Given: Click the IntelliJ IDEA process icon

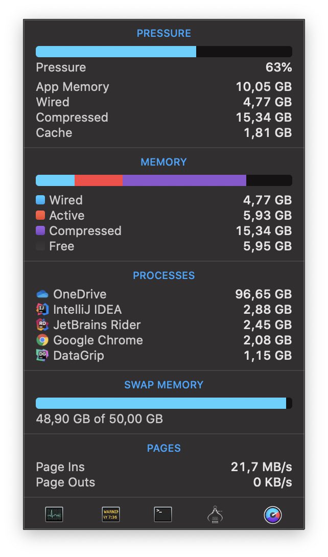Looking at the screenshot, I should 42,310.
